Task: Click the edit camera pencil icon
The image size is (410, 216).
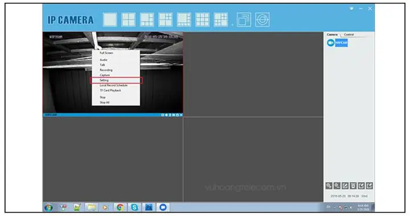Action: pos(345,186)
